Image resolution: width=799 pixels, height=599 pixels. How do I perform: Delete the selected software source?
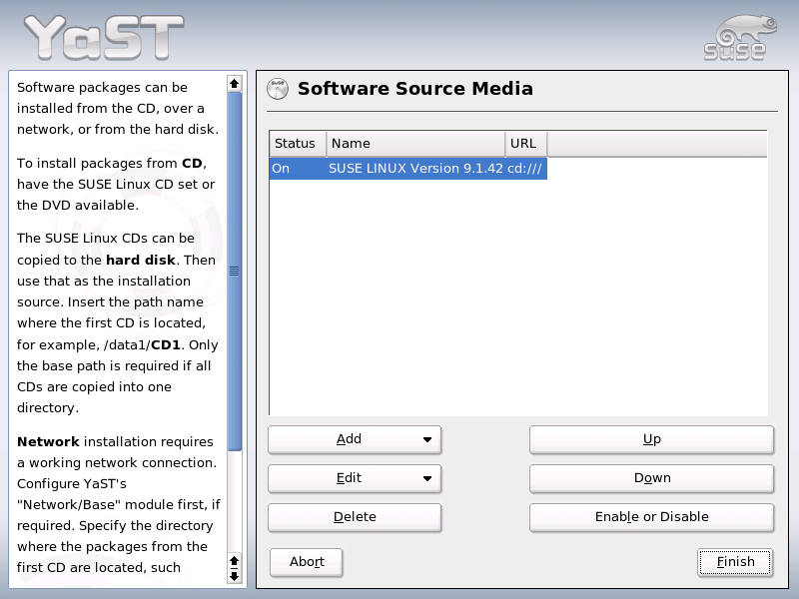coord(355,517)
